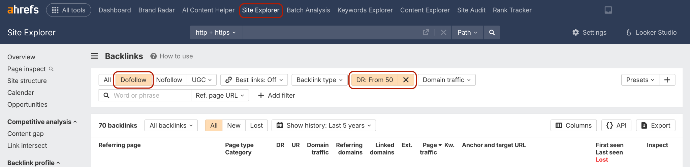Open Show history: Last 5 years dropdown

point(324,125)
